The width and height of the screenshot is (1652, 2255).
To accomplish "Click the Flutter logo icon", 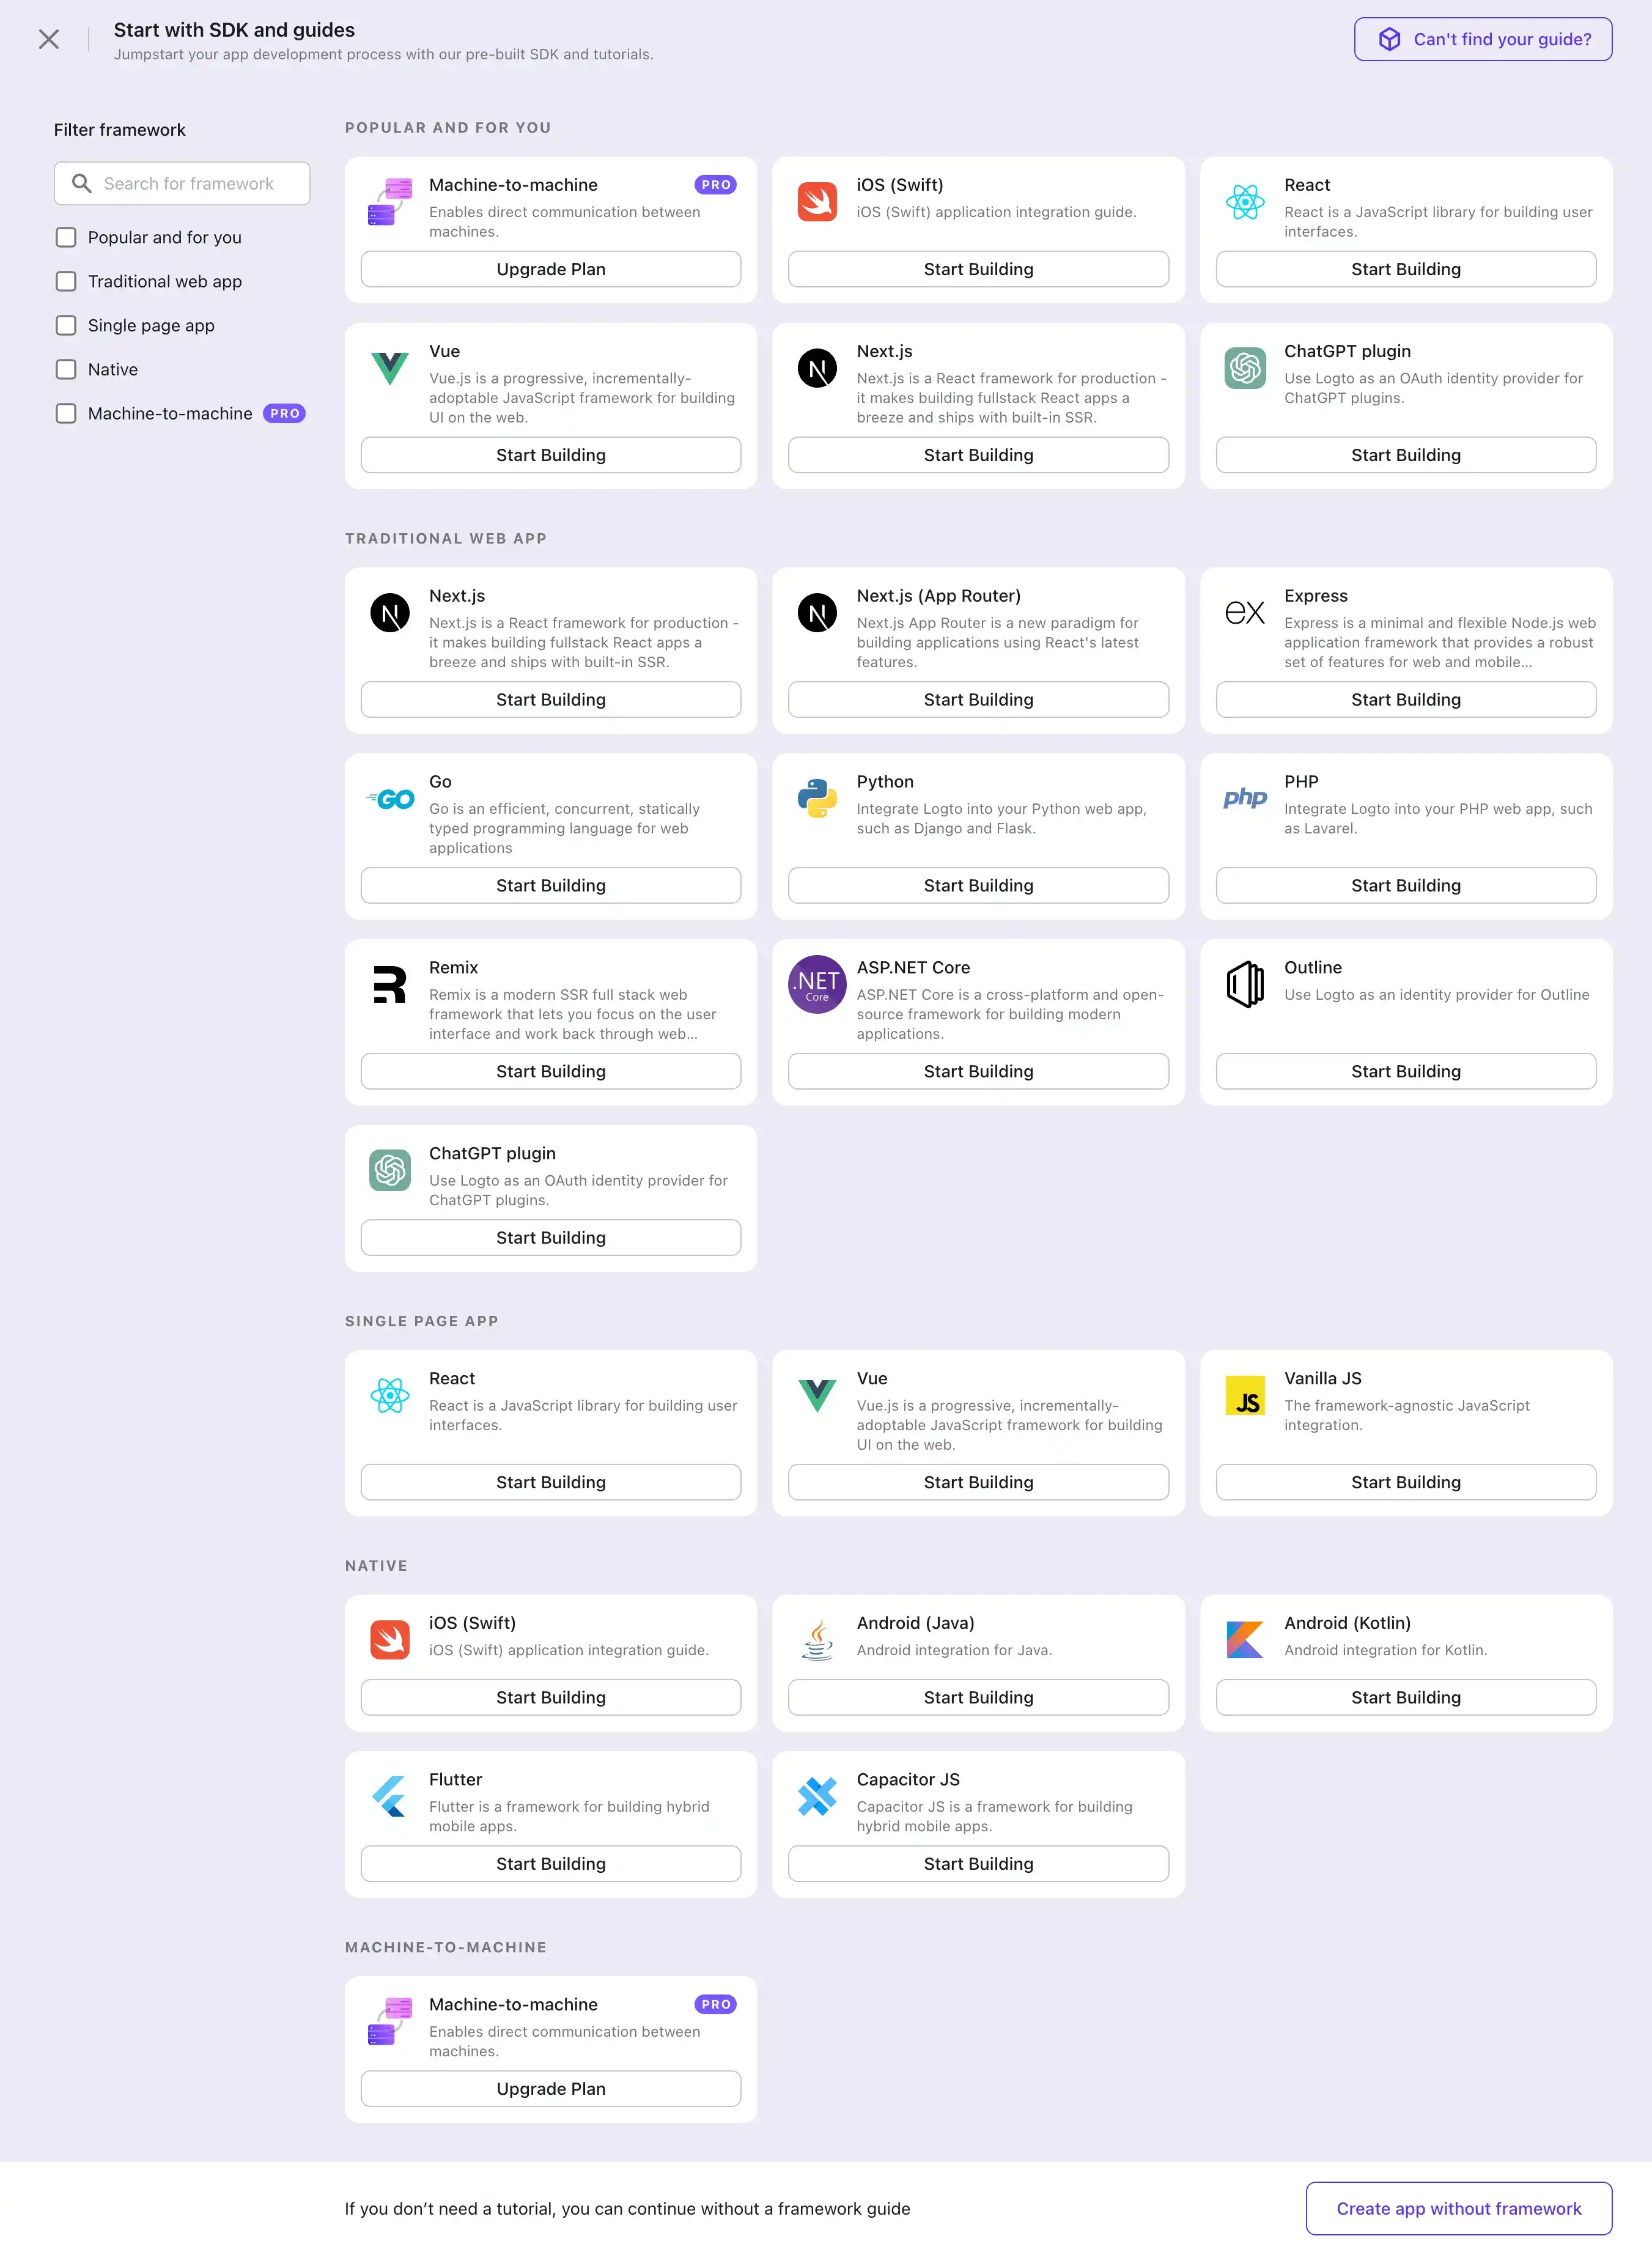I will pyautogui.click(x=389, y=1796).
